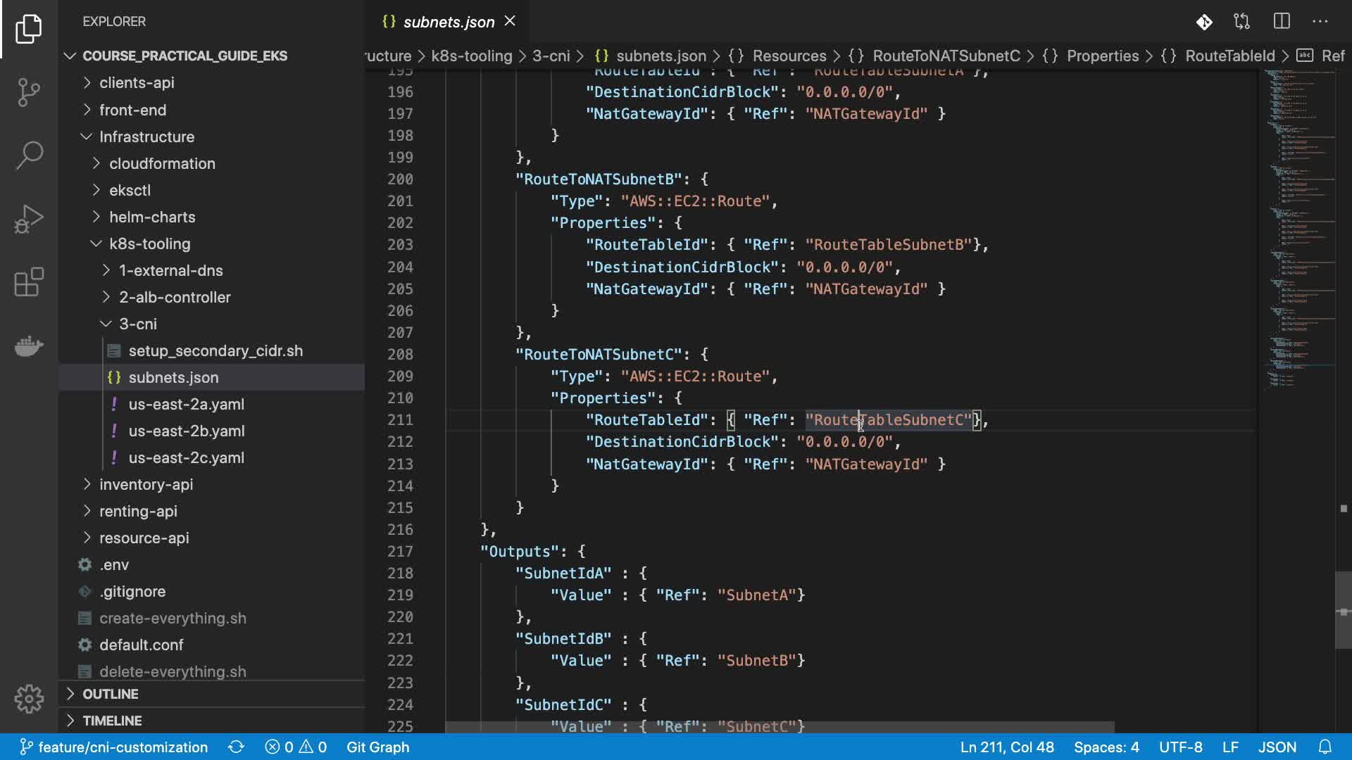Expand the OUTLINE section
The height and width of the screenshot is (760, 1352).
click(110, 694)
